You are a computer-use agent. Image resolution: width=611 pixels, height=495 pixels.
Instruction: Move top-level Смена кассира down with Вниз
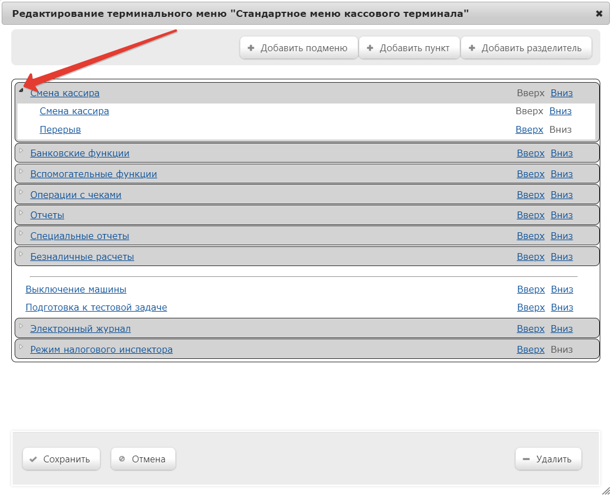pyautogui.click(x=561, y=93)
